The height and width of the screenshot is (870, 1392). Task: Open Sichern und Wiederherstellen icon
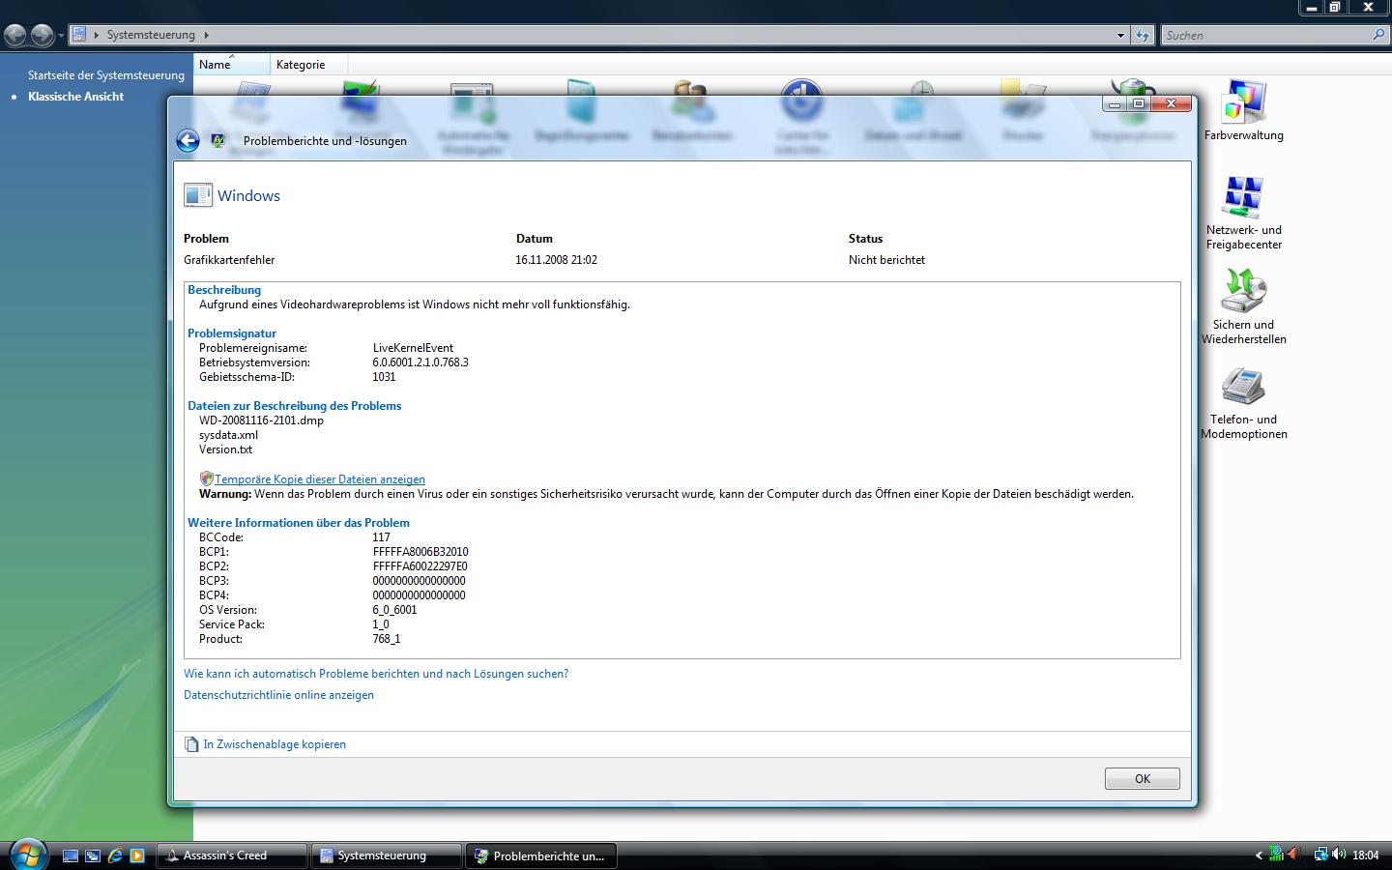[1244, 306]
